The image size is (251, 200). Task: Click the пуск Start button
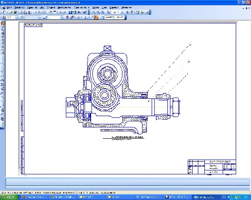click(x=9, y=197)
